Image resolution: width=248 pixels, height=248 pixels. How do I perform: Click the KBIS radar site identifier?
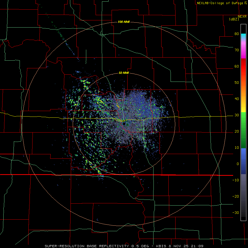coord(161,246)
